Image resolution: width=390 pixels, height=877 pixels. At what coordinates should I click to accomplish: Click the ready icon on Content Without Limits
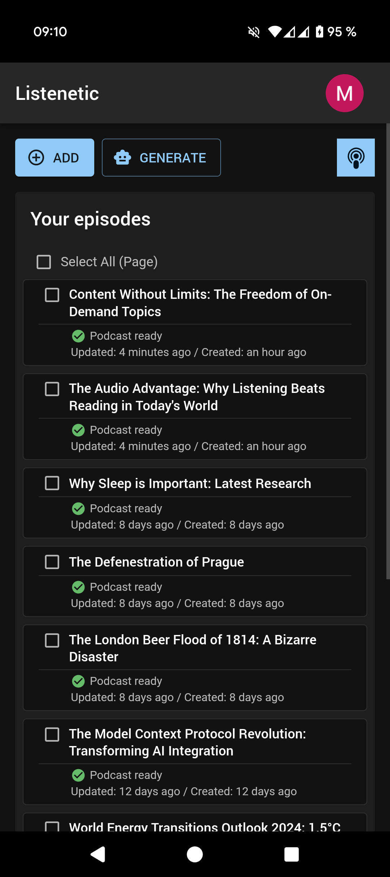click(x=78, y=336)
